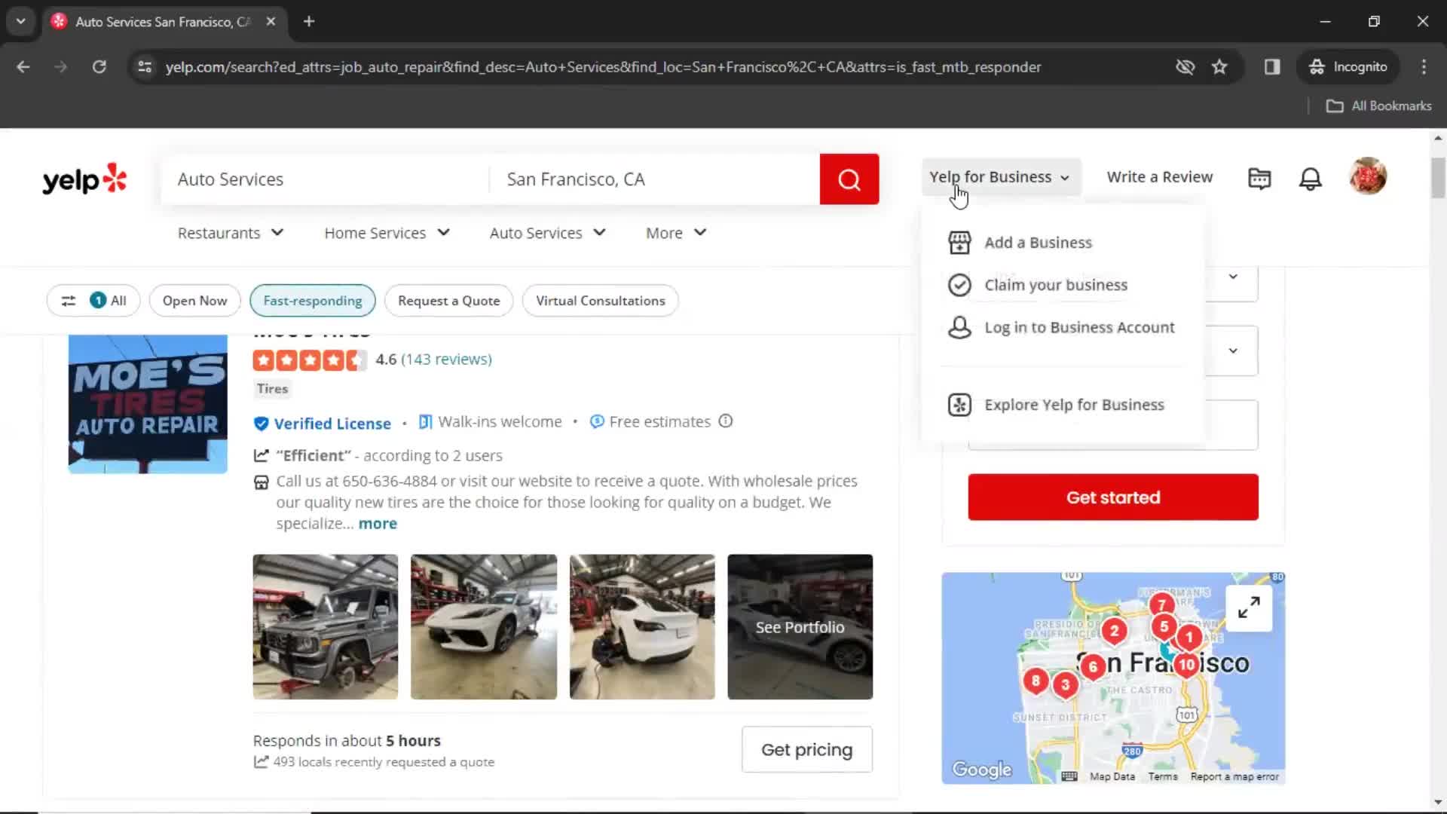Open the first dropdown behind the menu

click(x=1233, y=277)
